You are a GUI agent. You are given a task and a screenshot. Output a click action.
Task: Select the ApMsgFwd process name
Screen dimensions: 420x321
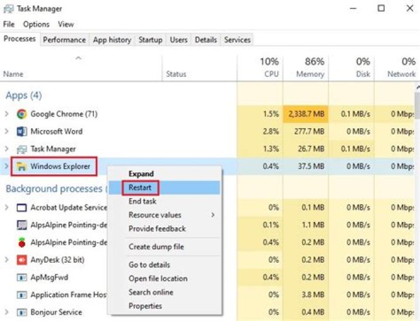[x=49, y=277]
